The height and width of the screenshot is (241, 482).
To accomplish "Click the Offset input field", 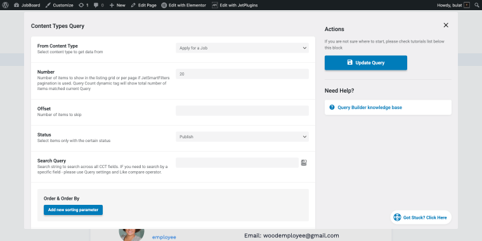I will click(242, 110).
